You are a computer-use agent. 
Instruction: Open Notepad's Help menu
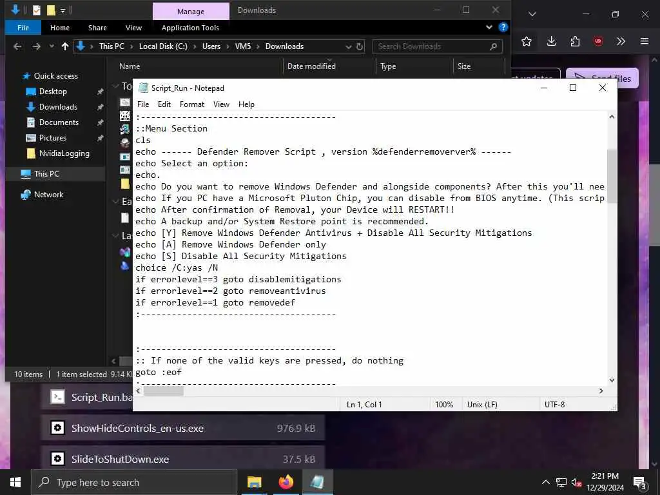246,104
